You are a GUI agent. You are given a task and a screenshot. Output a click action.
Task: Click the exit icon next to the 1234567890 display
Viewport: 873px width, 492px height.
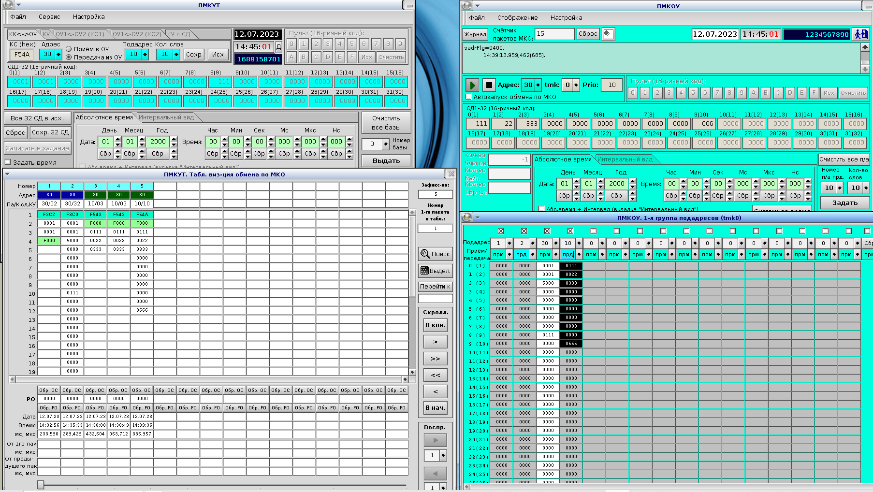pyautogui.click(x=860, y=34)
